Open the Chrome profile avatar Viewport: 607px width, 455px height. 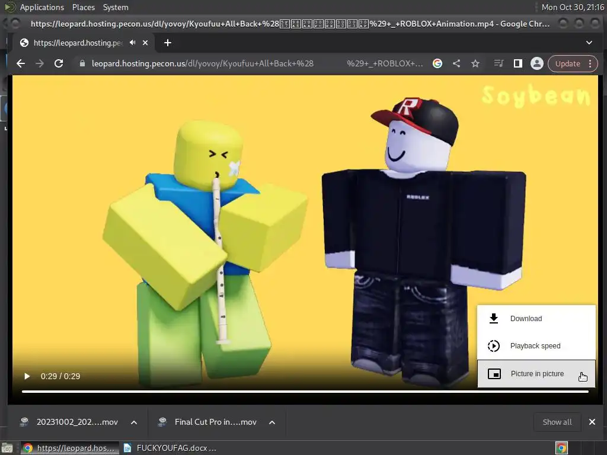(x=537, y=63)
